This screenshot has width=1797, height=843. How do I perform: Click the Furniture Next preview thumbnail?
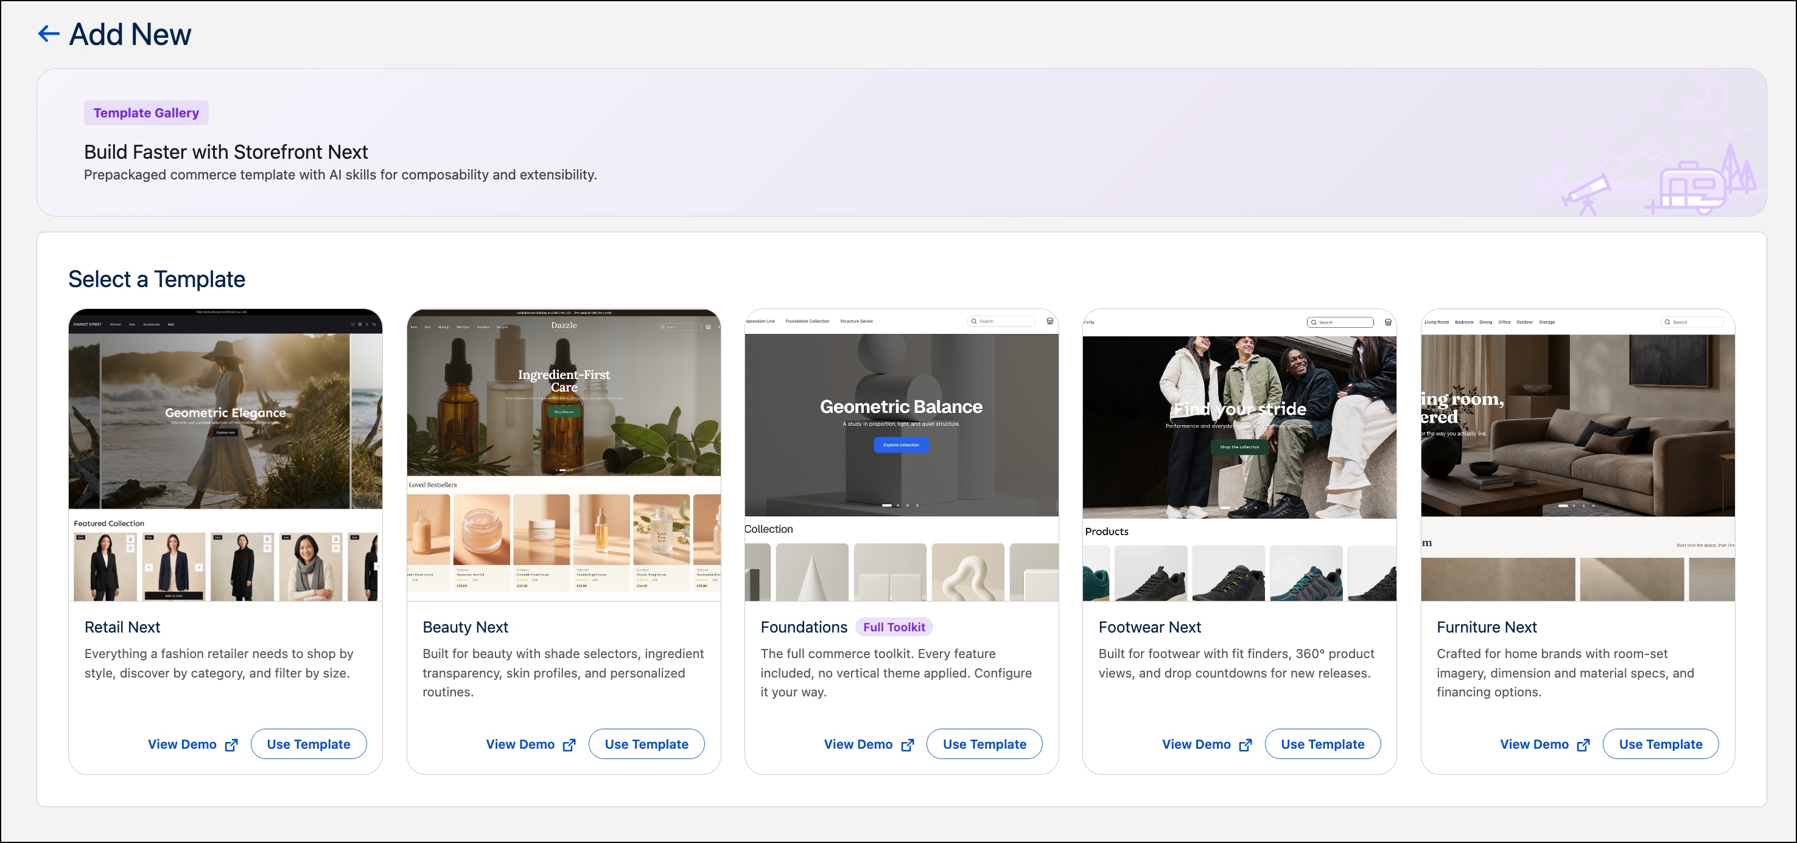[1578, 454]
